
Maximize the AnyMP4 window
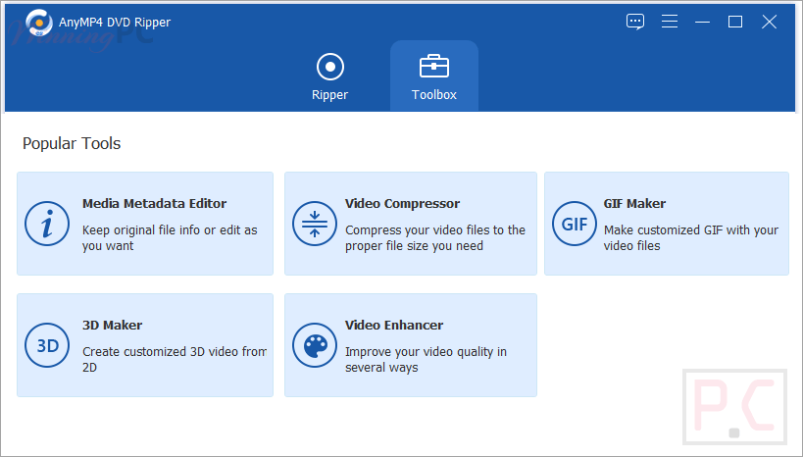(x=735, y=22)
